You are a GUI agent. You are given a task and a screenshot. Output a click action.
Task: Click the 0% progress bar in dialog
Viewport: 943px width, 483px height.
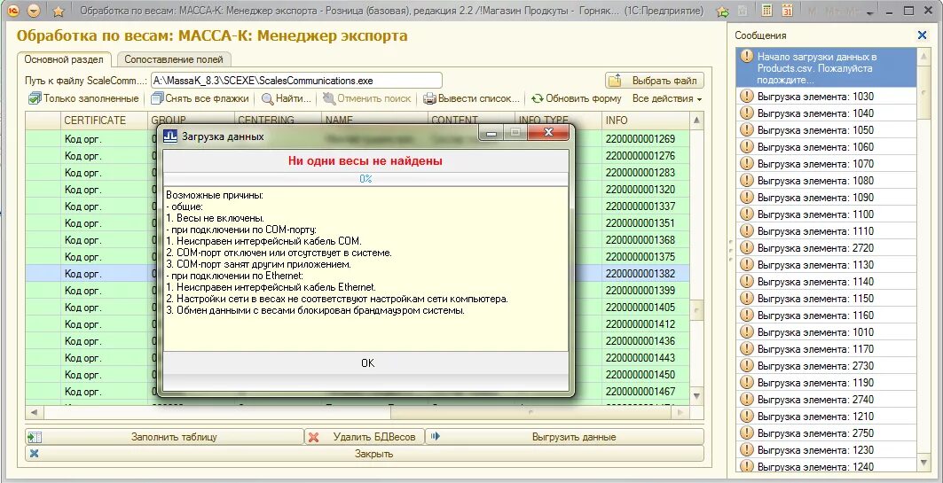click(365, 179)
